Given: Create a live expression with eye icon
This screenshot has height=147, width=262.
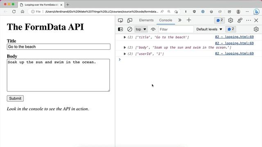Looking at the screenshot, I should coord(153,29).
